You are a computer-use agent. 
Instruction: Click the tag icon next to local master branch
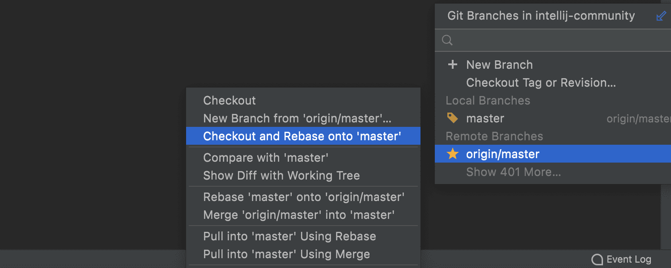453,118
